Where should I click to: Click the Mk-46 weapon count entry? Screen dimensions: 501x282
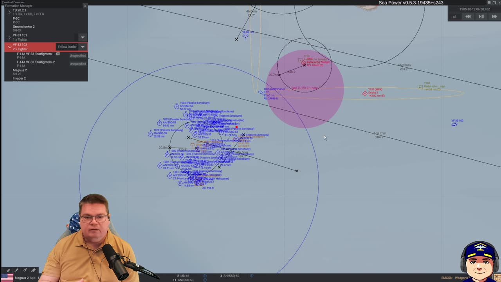click(183, 276)
